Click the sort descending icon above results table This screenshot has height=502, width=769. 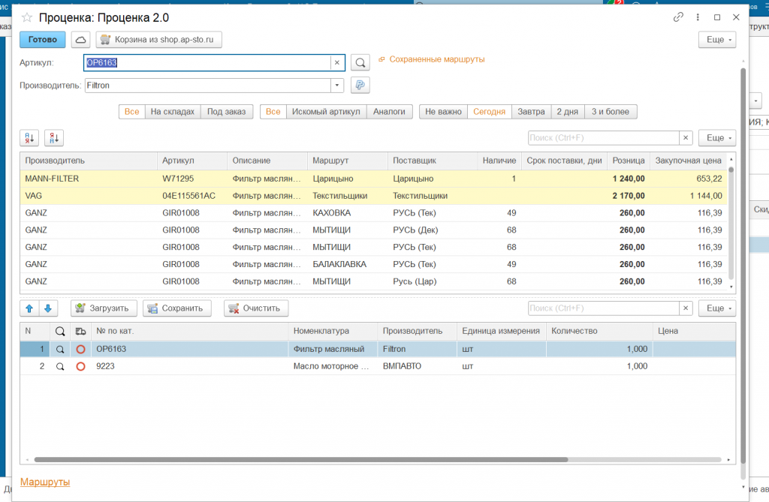coord(54,138)
